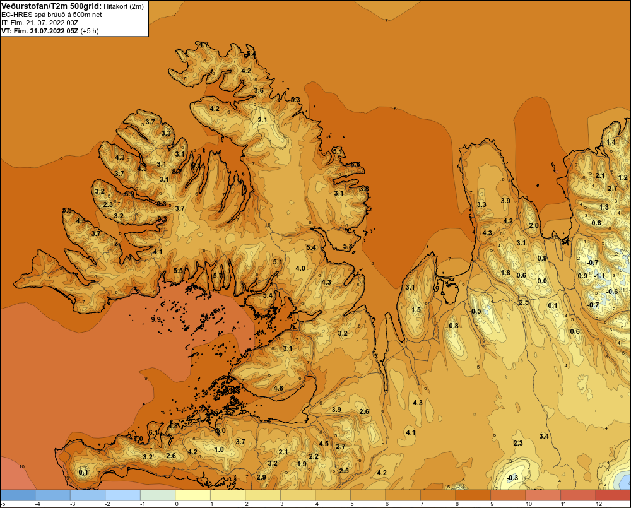Click the 0.0 temperature value on the map
631x508 pixels.
542,281
